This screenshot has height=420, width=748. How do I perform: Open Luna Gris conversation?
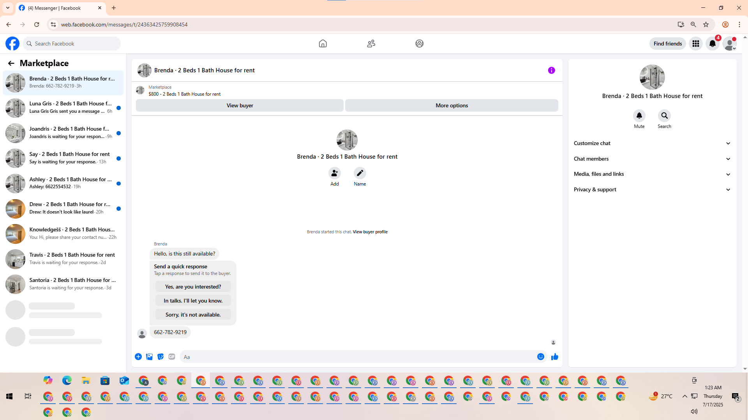[63, 108]
